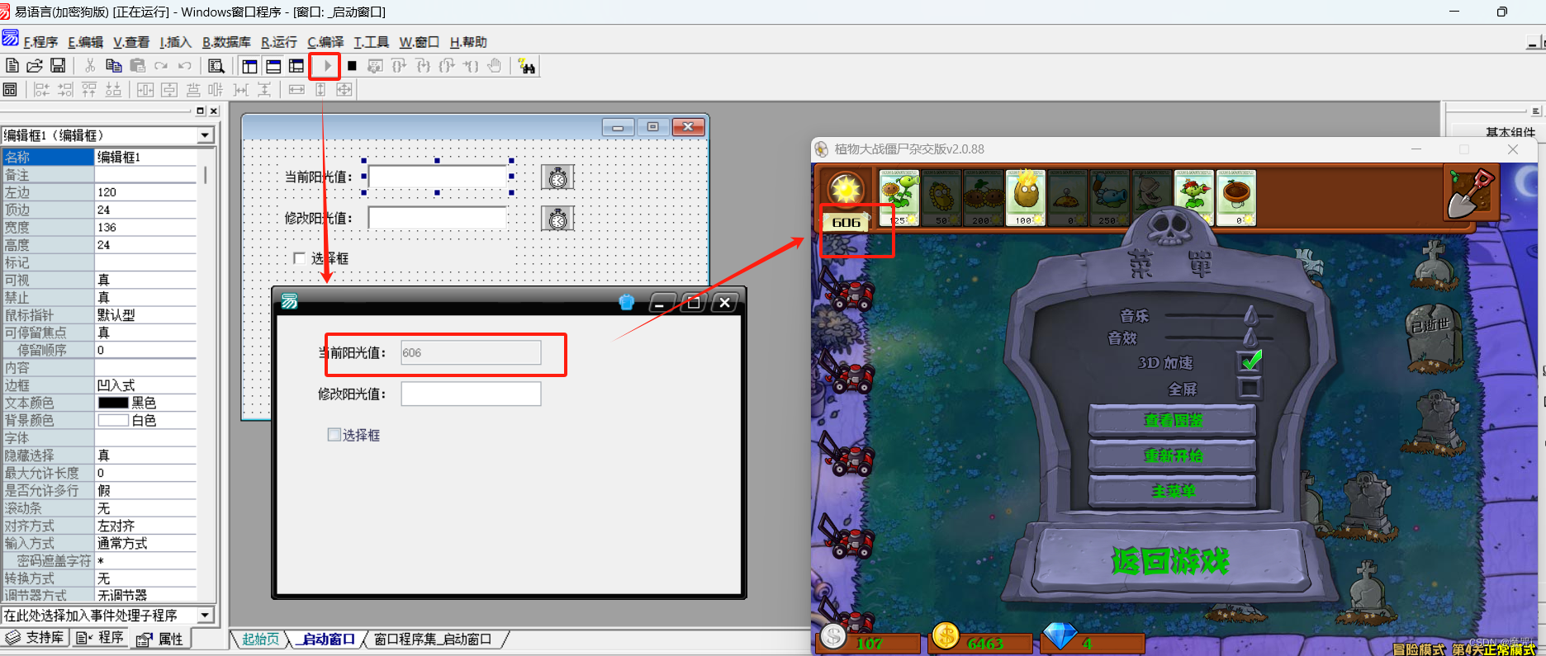
Task: Click the 重新开始 button
Action: [x=1173, y=455]
